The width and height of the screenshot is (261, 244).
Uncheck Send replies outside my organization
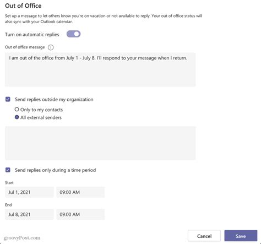point(8,99)
